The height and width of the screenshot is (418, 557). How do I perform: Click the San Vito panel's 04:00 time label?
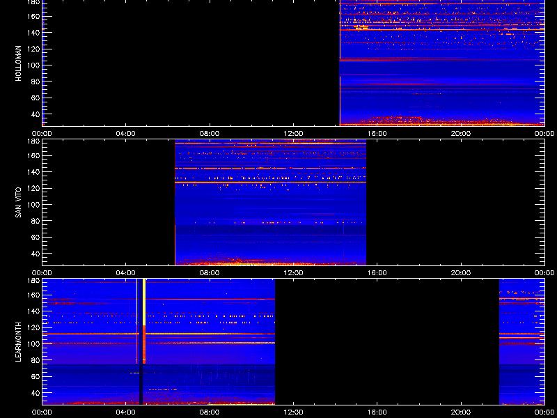point(126,273)
